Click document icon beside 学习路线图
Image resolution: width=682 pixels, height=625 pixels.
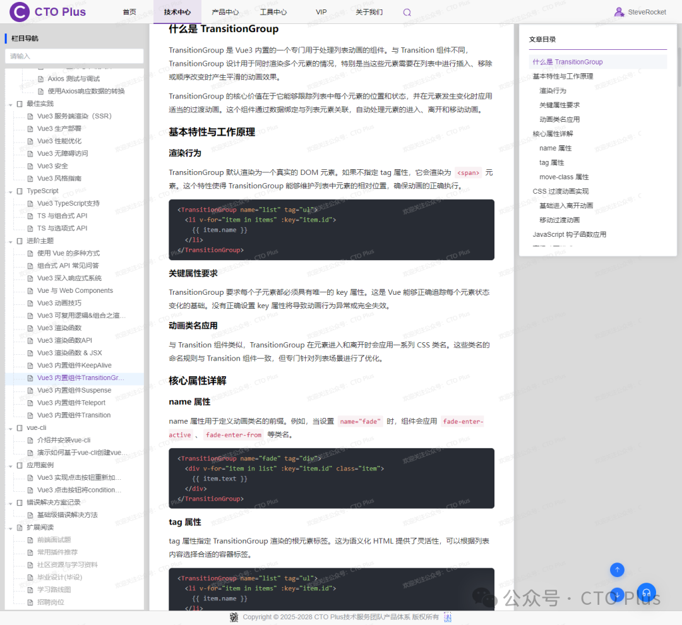(30, 590)
